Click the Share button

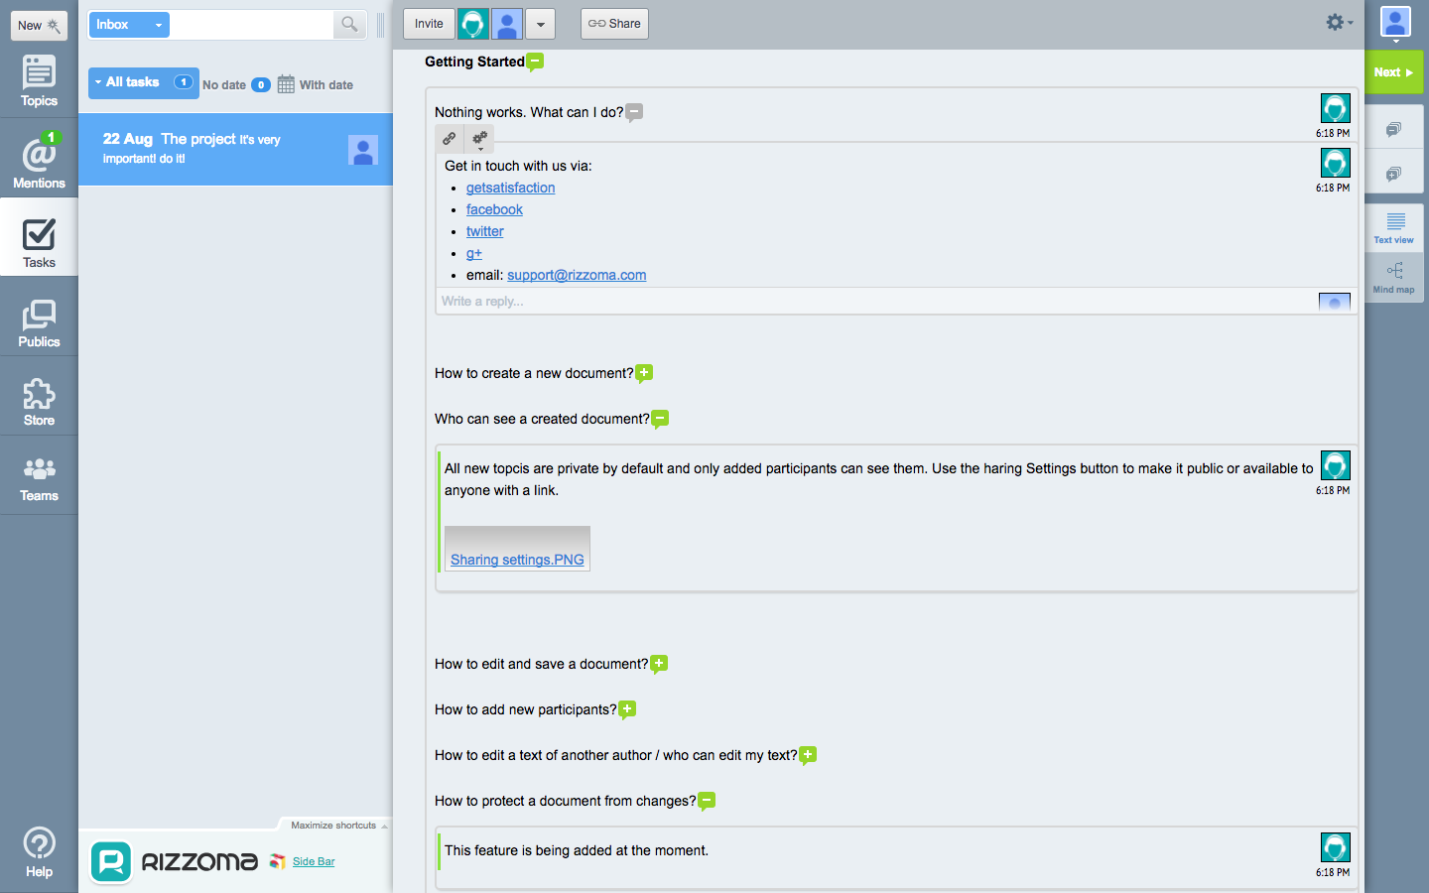[614, 24]
